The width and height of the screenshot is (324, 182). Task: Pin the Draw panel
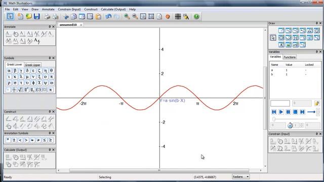pyautogui.click(x=316, y=23)
